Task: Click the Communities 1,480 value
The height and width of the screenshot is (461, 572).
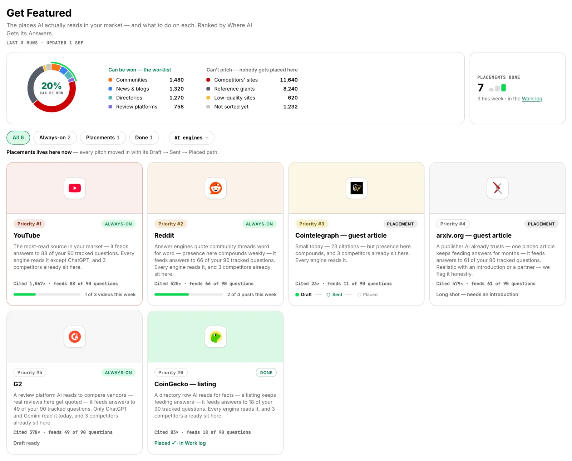Action: point(177,80)
